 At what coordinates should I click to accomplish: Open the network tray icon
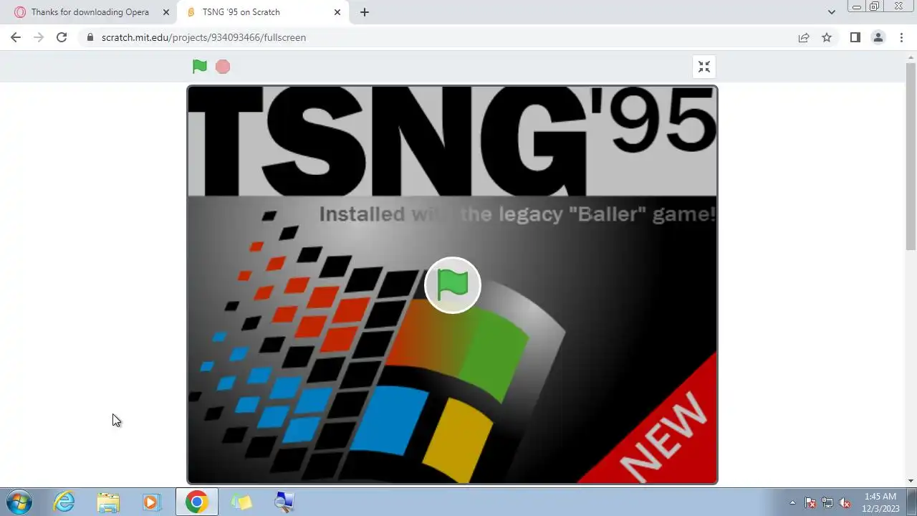pyautogui.click(x=827, y=502)
